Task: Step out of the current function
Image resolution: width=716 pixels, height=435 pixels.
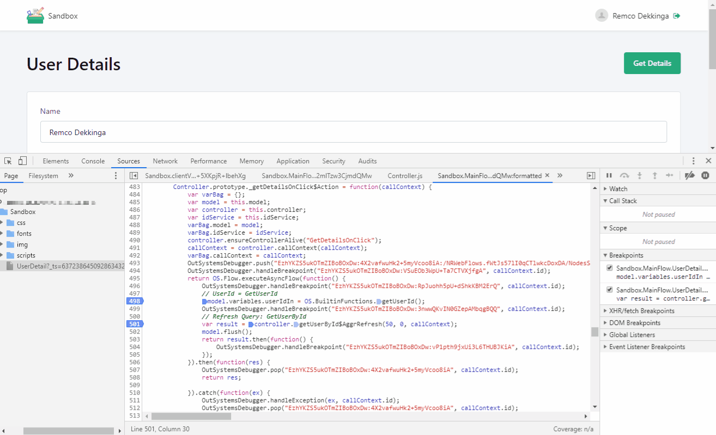Action: (654, 175)
